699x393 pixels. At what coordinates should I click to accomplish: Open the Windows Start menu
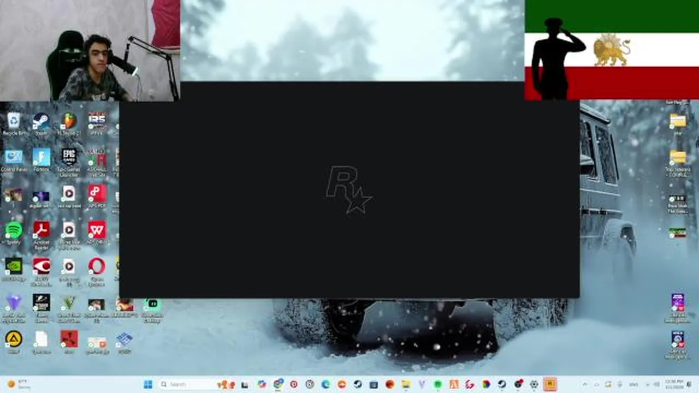coord(148,384)
